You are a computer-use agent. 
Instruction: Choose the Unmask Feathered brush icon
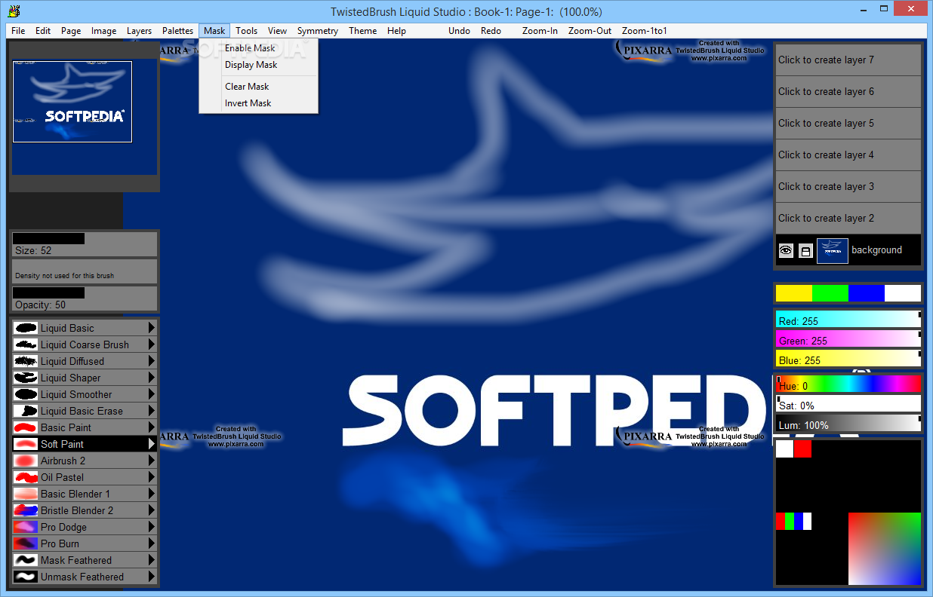pos(26,577)
